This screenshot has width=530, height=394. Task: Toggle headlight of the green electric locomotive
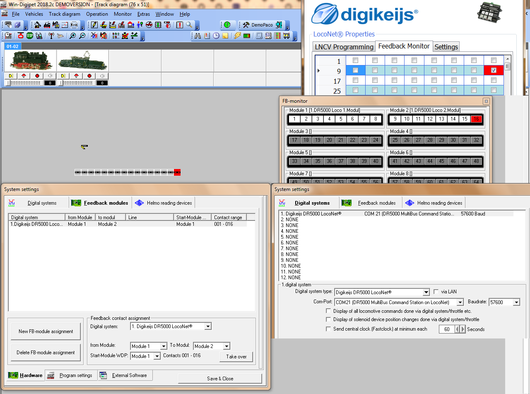pyautogui.click(x=63, y=76)
